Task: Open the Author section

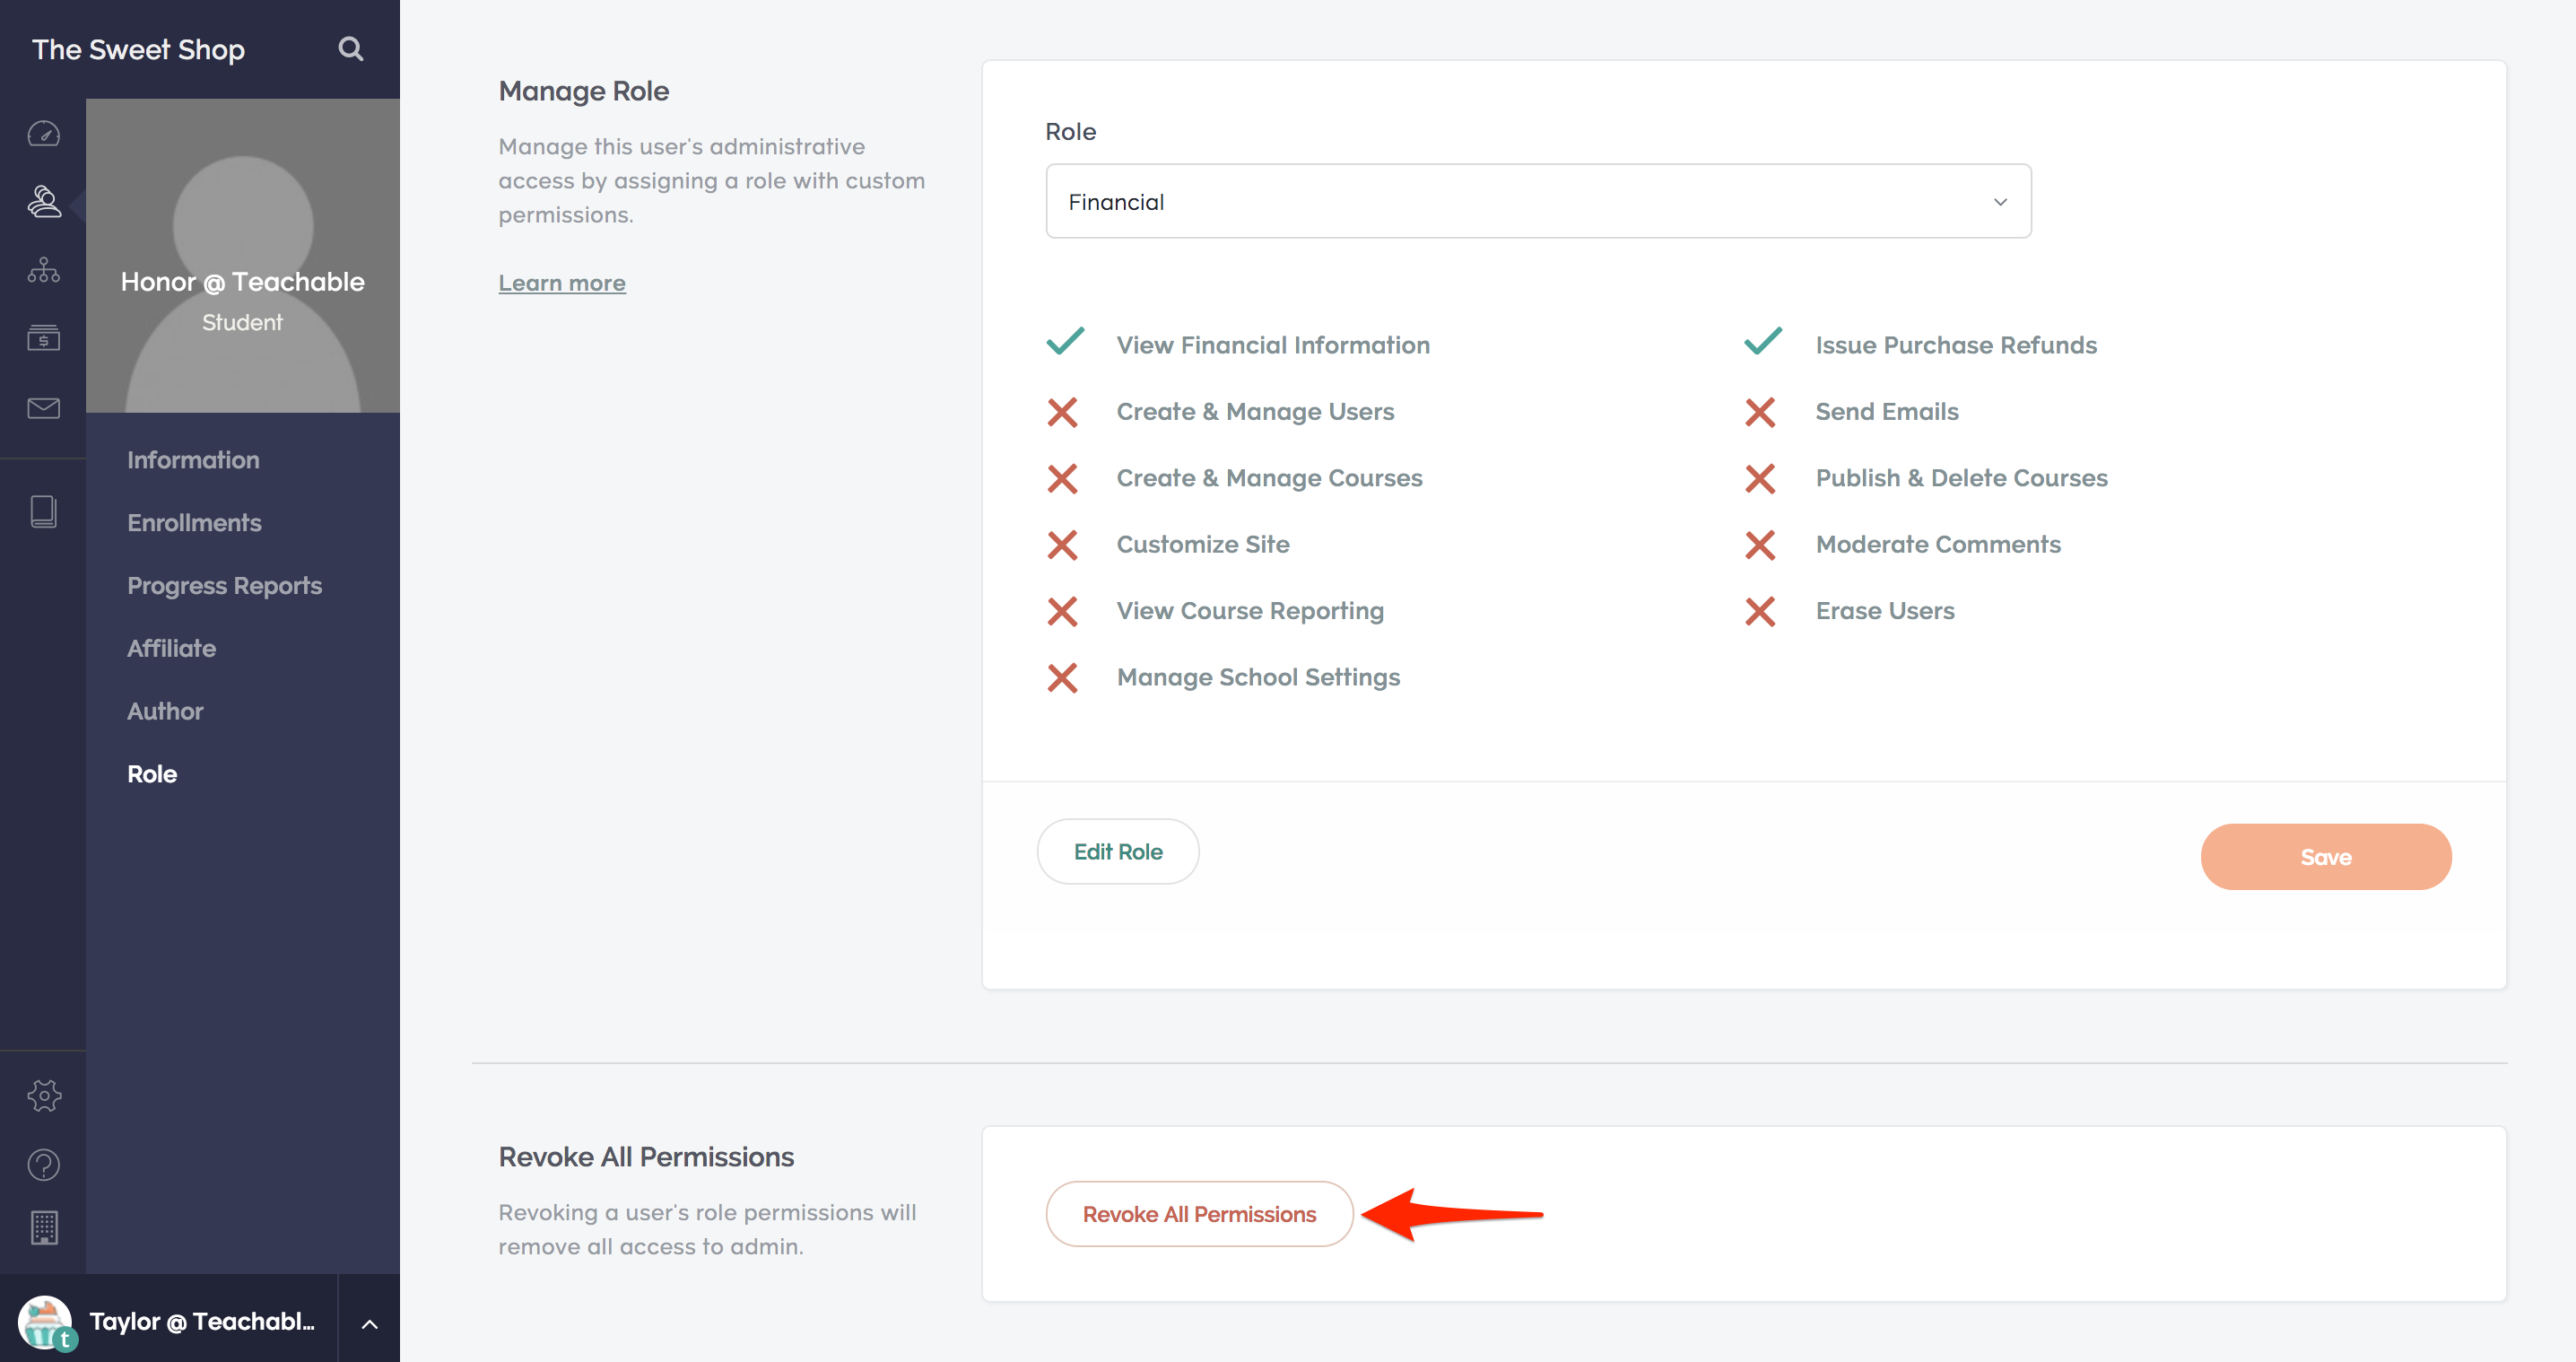Action: pyautogui.click(x=165, y=711)
